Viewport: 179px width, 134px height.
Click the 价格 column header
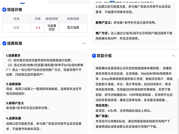[x=38, y=19]
